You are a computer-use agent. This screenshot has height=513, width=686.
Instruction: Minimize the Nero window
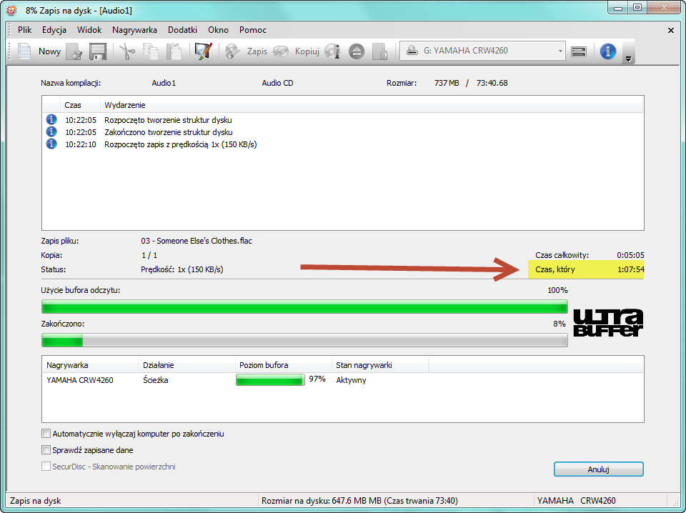point(618,7)
